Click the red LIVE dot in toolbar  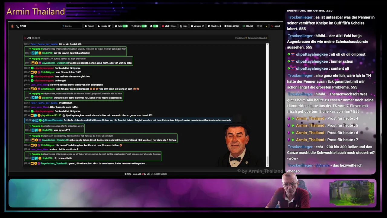click(x=163, y=26)
